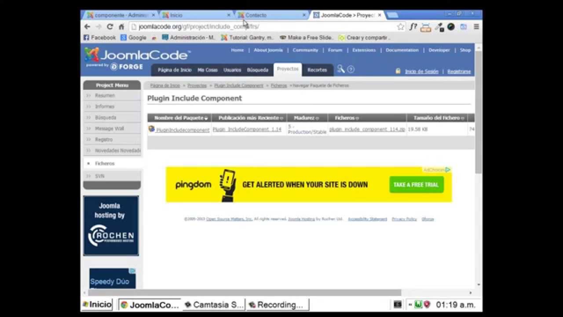Viewport: 563px width, 317px height.
Task: Download plugin_include_component_114.zip file
Action: (x=367, y=129)
